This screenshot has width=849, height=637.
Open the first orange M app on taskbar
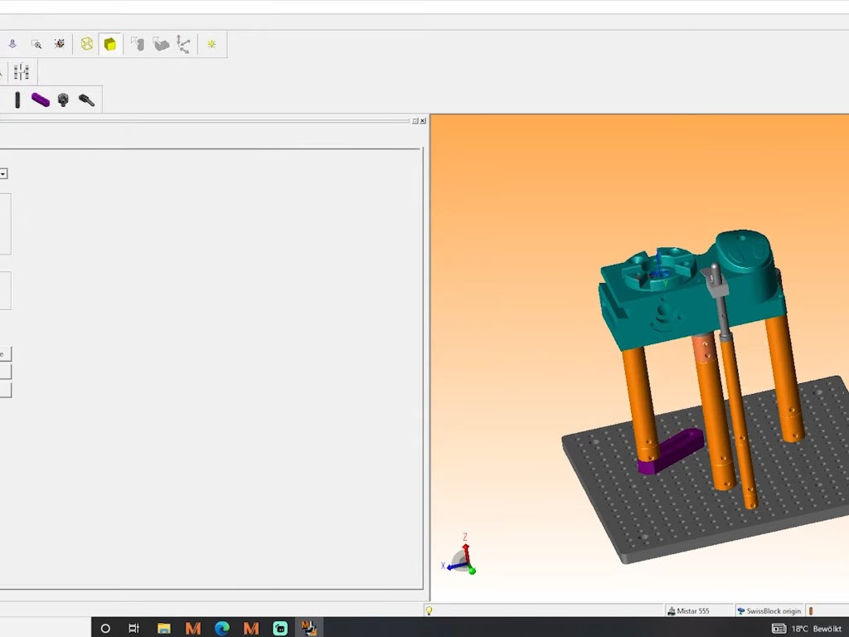(192, 629)
